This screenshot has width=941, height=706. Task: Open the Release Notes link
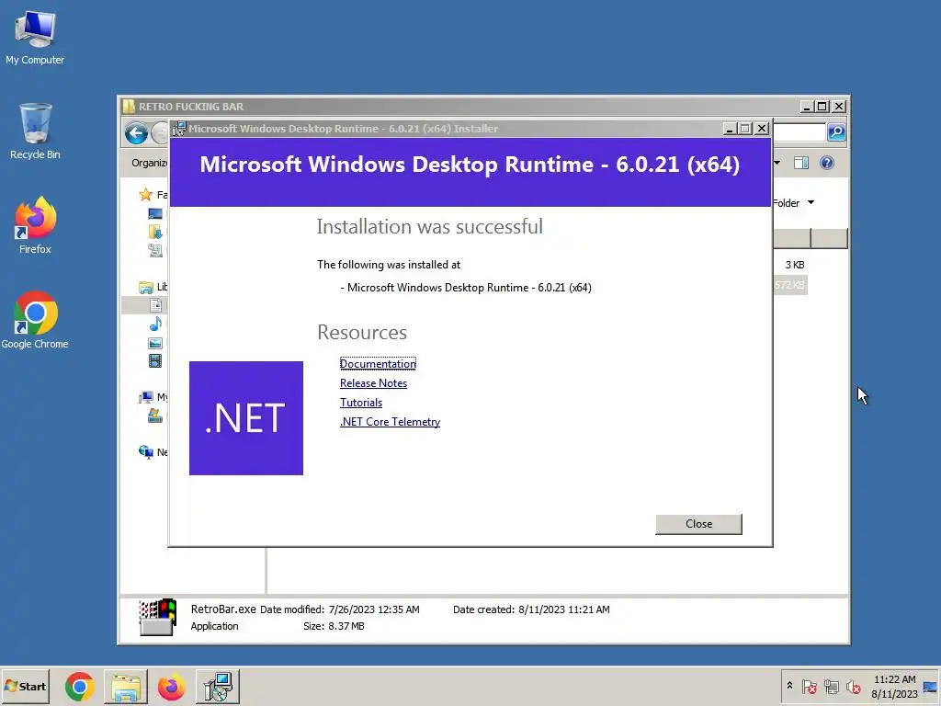373,383
